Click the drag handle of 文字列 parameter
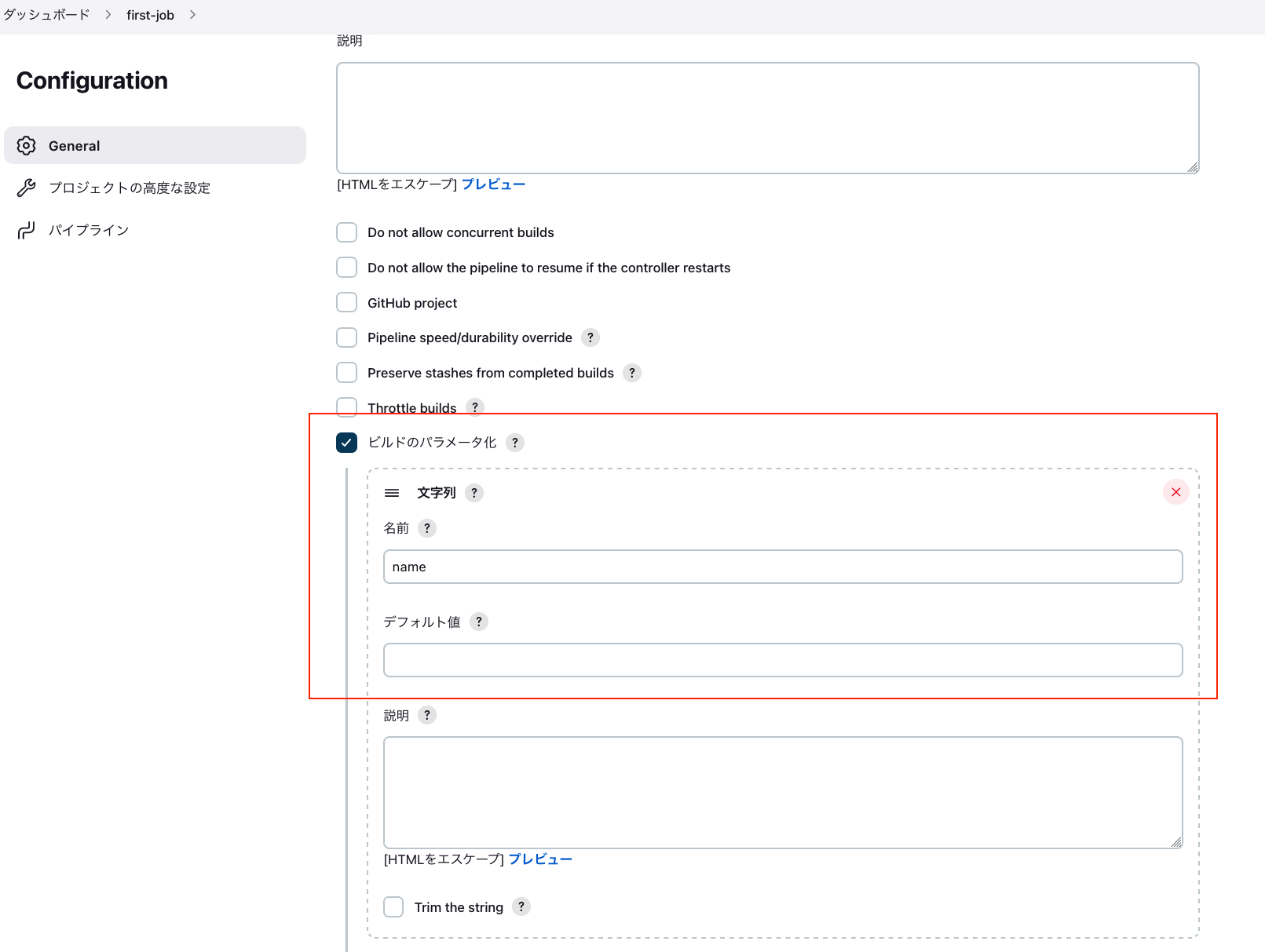This screenshot has height=952, width=1265. tap(392, 493)
